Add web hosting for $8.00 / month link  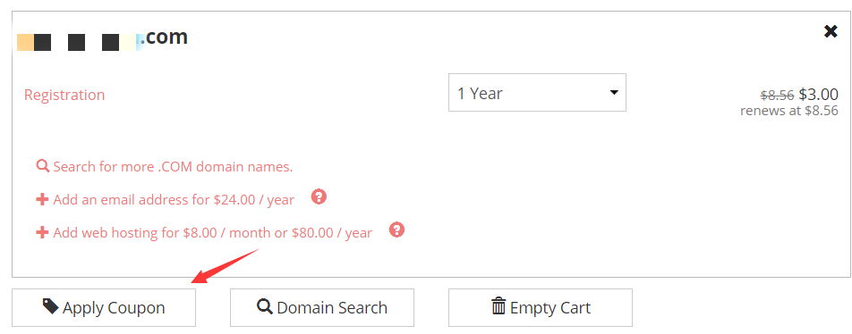[212, 234]
